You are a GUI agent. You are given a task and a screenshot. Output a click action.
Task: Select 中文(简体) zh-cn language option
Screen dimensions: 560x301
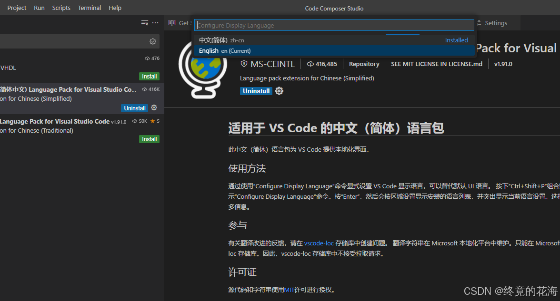334,40
